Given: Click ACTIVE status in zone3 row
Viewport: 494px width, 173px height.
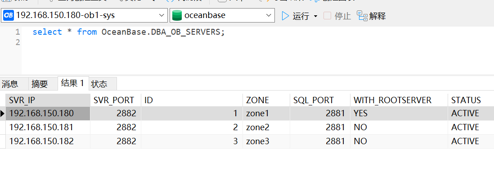Looking at the screenshot, I should pyautogui.click(x=471, y=141).
